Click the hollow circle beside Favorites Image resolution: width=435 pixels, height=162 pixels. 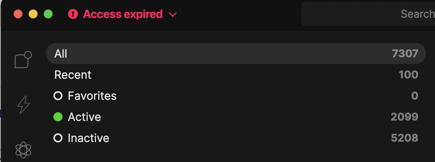point(58,96)
